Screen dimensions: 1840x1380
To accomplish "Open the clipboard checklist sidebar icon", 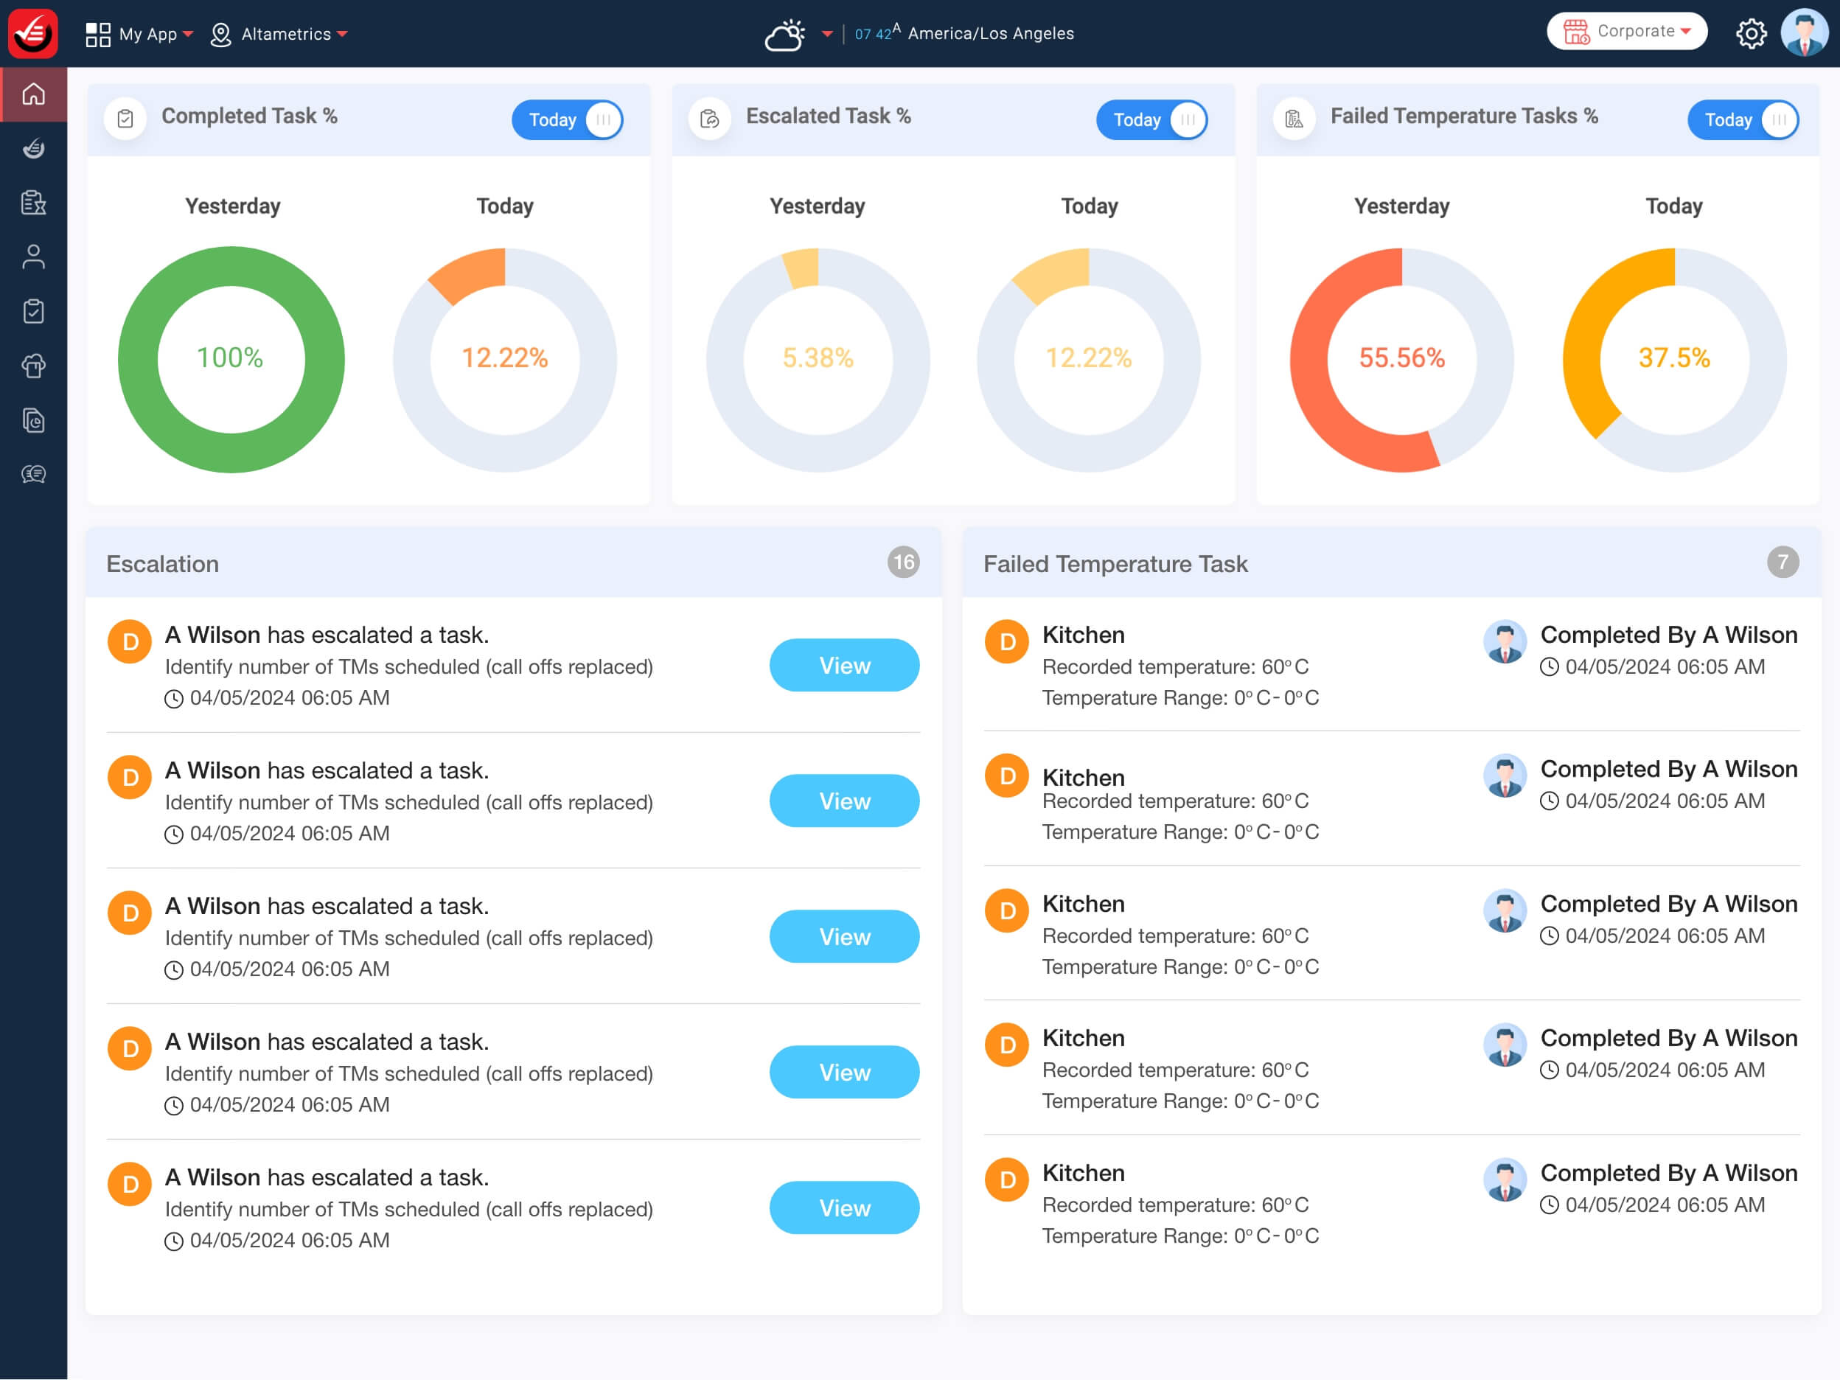I will pos(33,311).
